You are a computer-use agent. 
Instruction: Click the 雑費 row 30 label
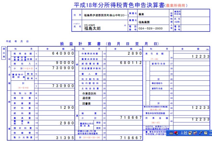click(x=89, y=114)
